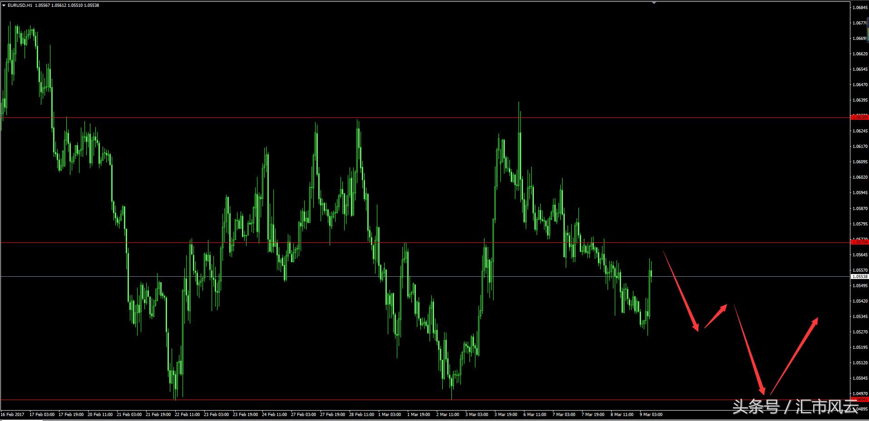This screenshot has height=421, width=869.
Task: Select the red 1.04941 price label
Action: [860, 400]
